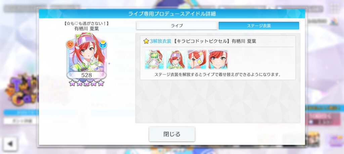
Task: Switch to the ライブ tab
Action: click(x=177, y=26)
